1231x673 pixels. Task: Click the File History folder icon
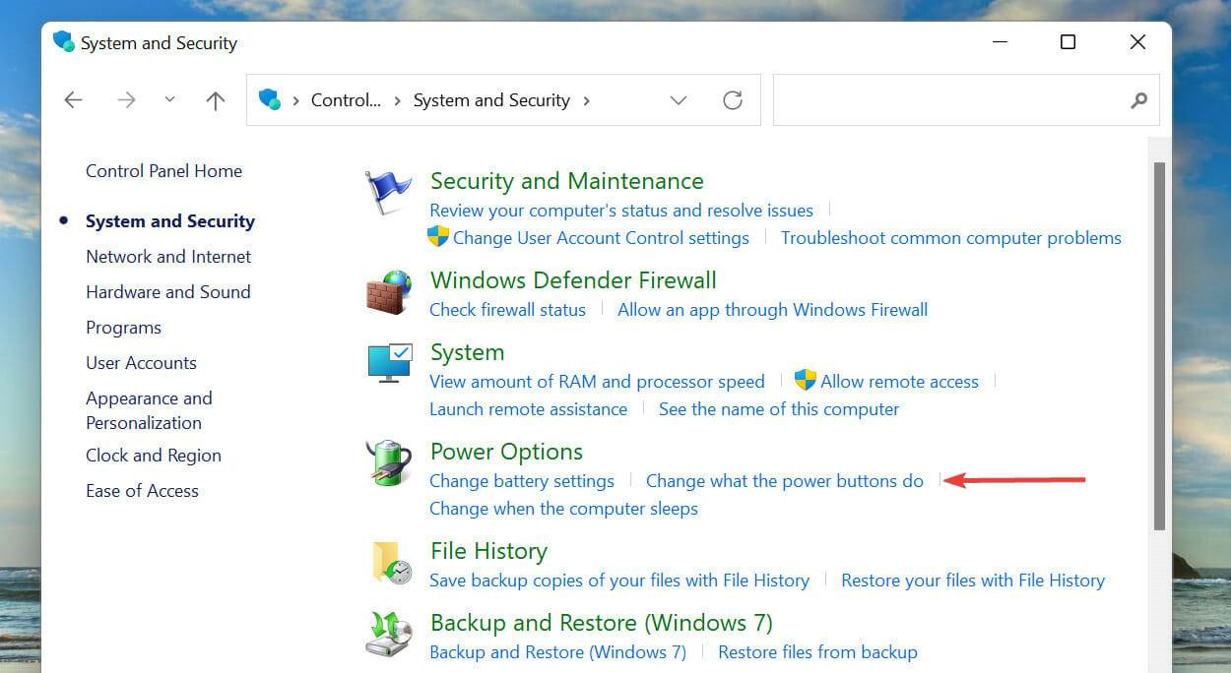tap(390, 562)
